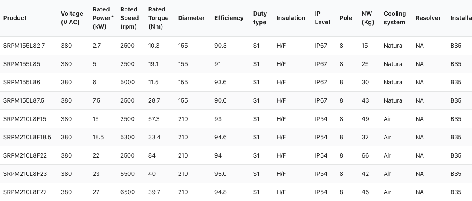Click the sort arrow beside Rated Power
This screenshot has width=472, height=201.
point(113,17)
